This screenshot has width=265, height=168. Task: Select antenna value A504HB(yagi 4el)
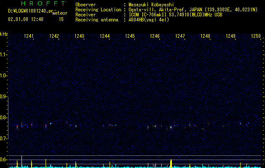pyautogui.click(x=149, y=20)
